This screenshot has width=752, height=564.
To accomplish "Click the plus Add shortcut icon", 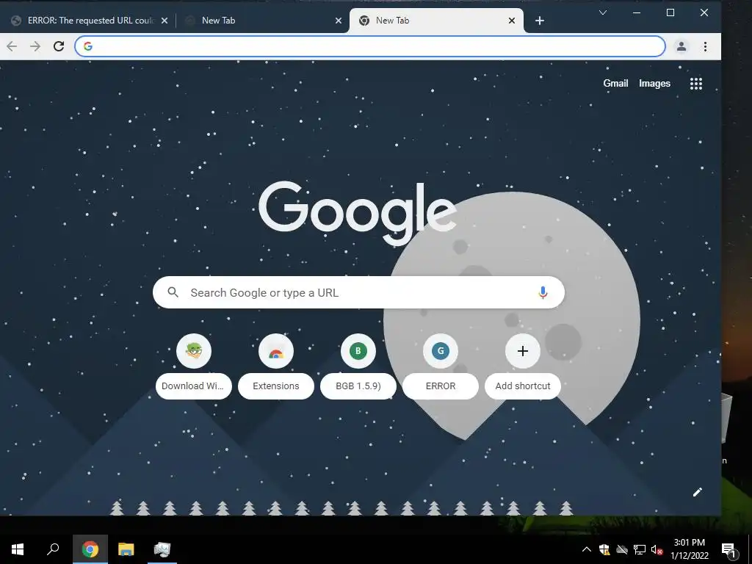I will [523, 351].
